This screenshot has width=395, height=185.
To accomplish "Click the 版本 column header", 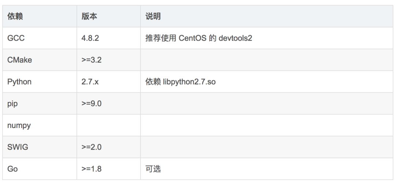I will coord(89,16).
